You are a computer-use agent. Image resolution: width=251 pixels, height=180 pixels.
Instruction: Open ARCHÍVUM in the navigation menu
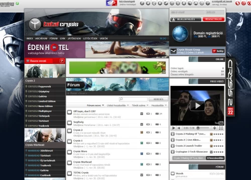(x=41, y=38)
